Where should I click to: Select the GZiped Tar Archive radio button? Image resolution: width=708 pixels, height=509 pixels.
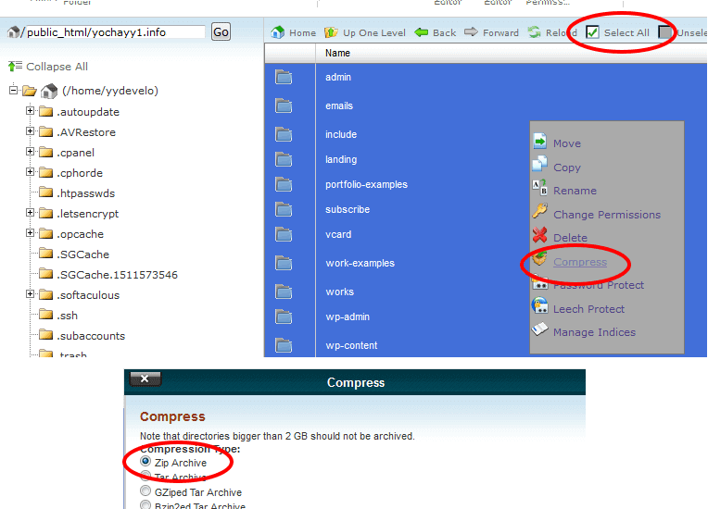click(145, 490)
